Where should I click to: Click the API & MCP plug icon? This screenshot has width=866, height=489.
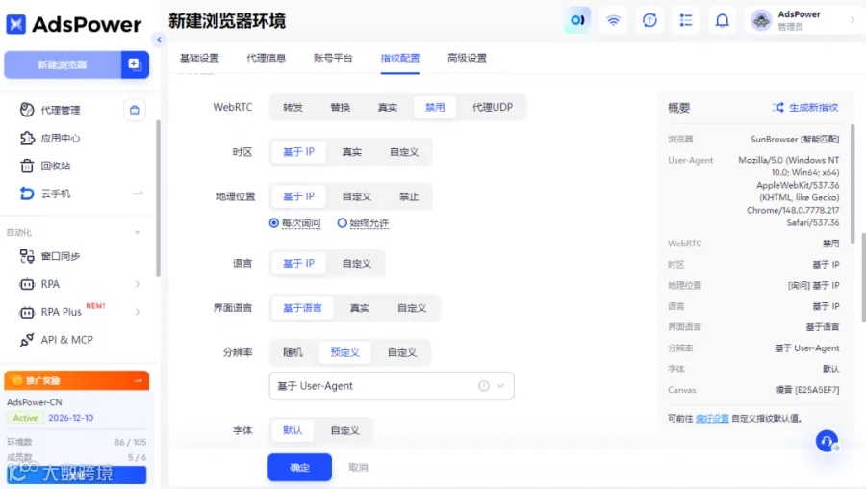point(27,340)
